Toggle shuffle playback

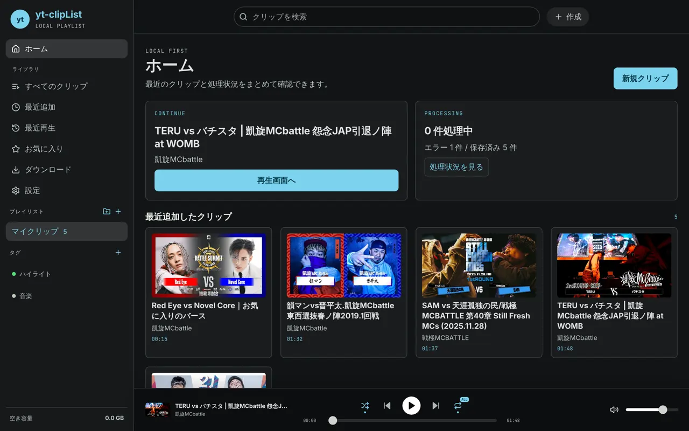tap(365, 406)
